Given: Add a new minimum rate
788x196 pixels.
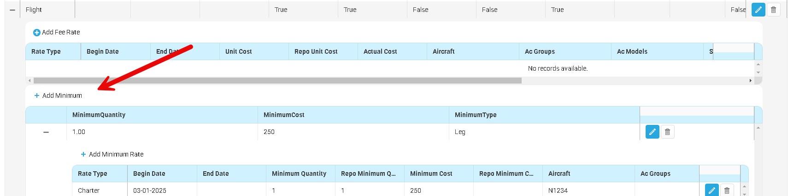Looking at the screenshot, I should coord(112,154).
